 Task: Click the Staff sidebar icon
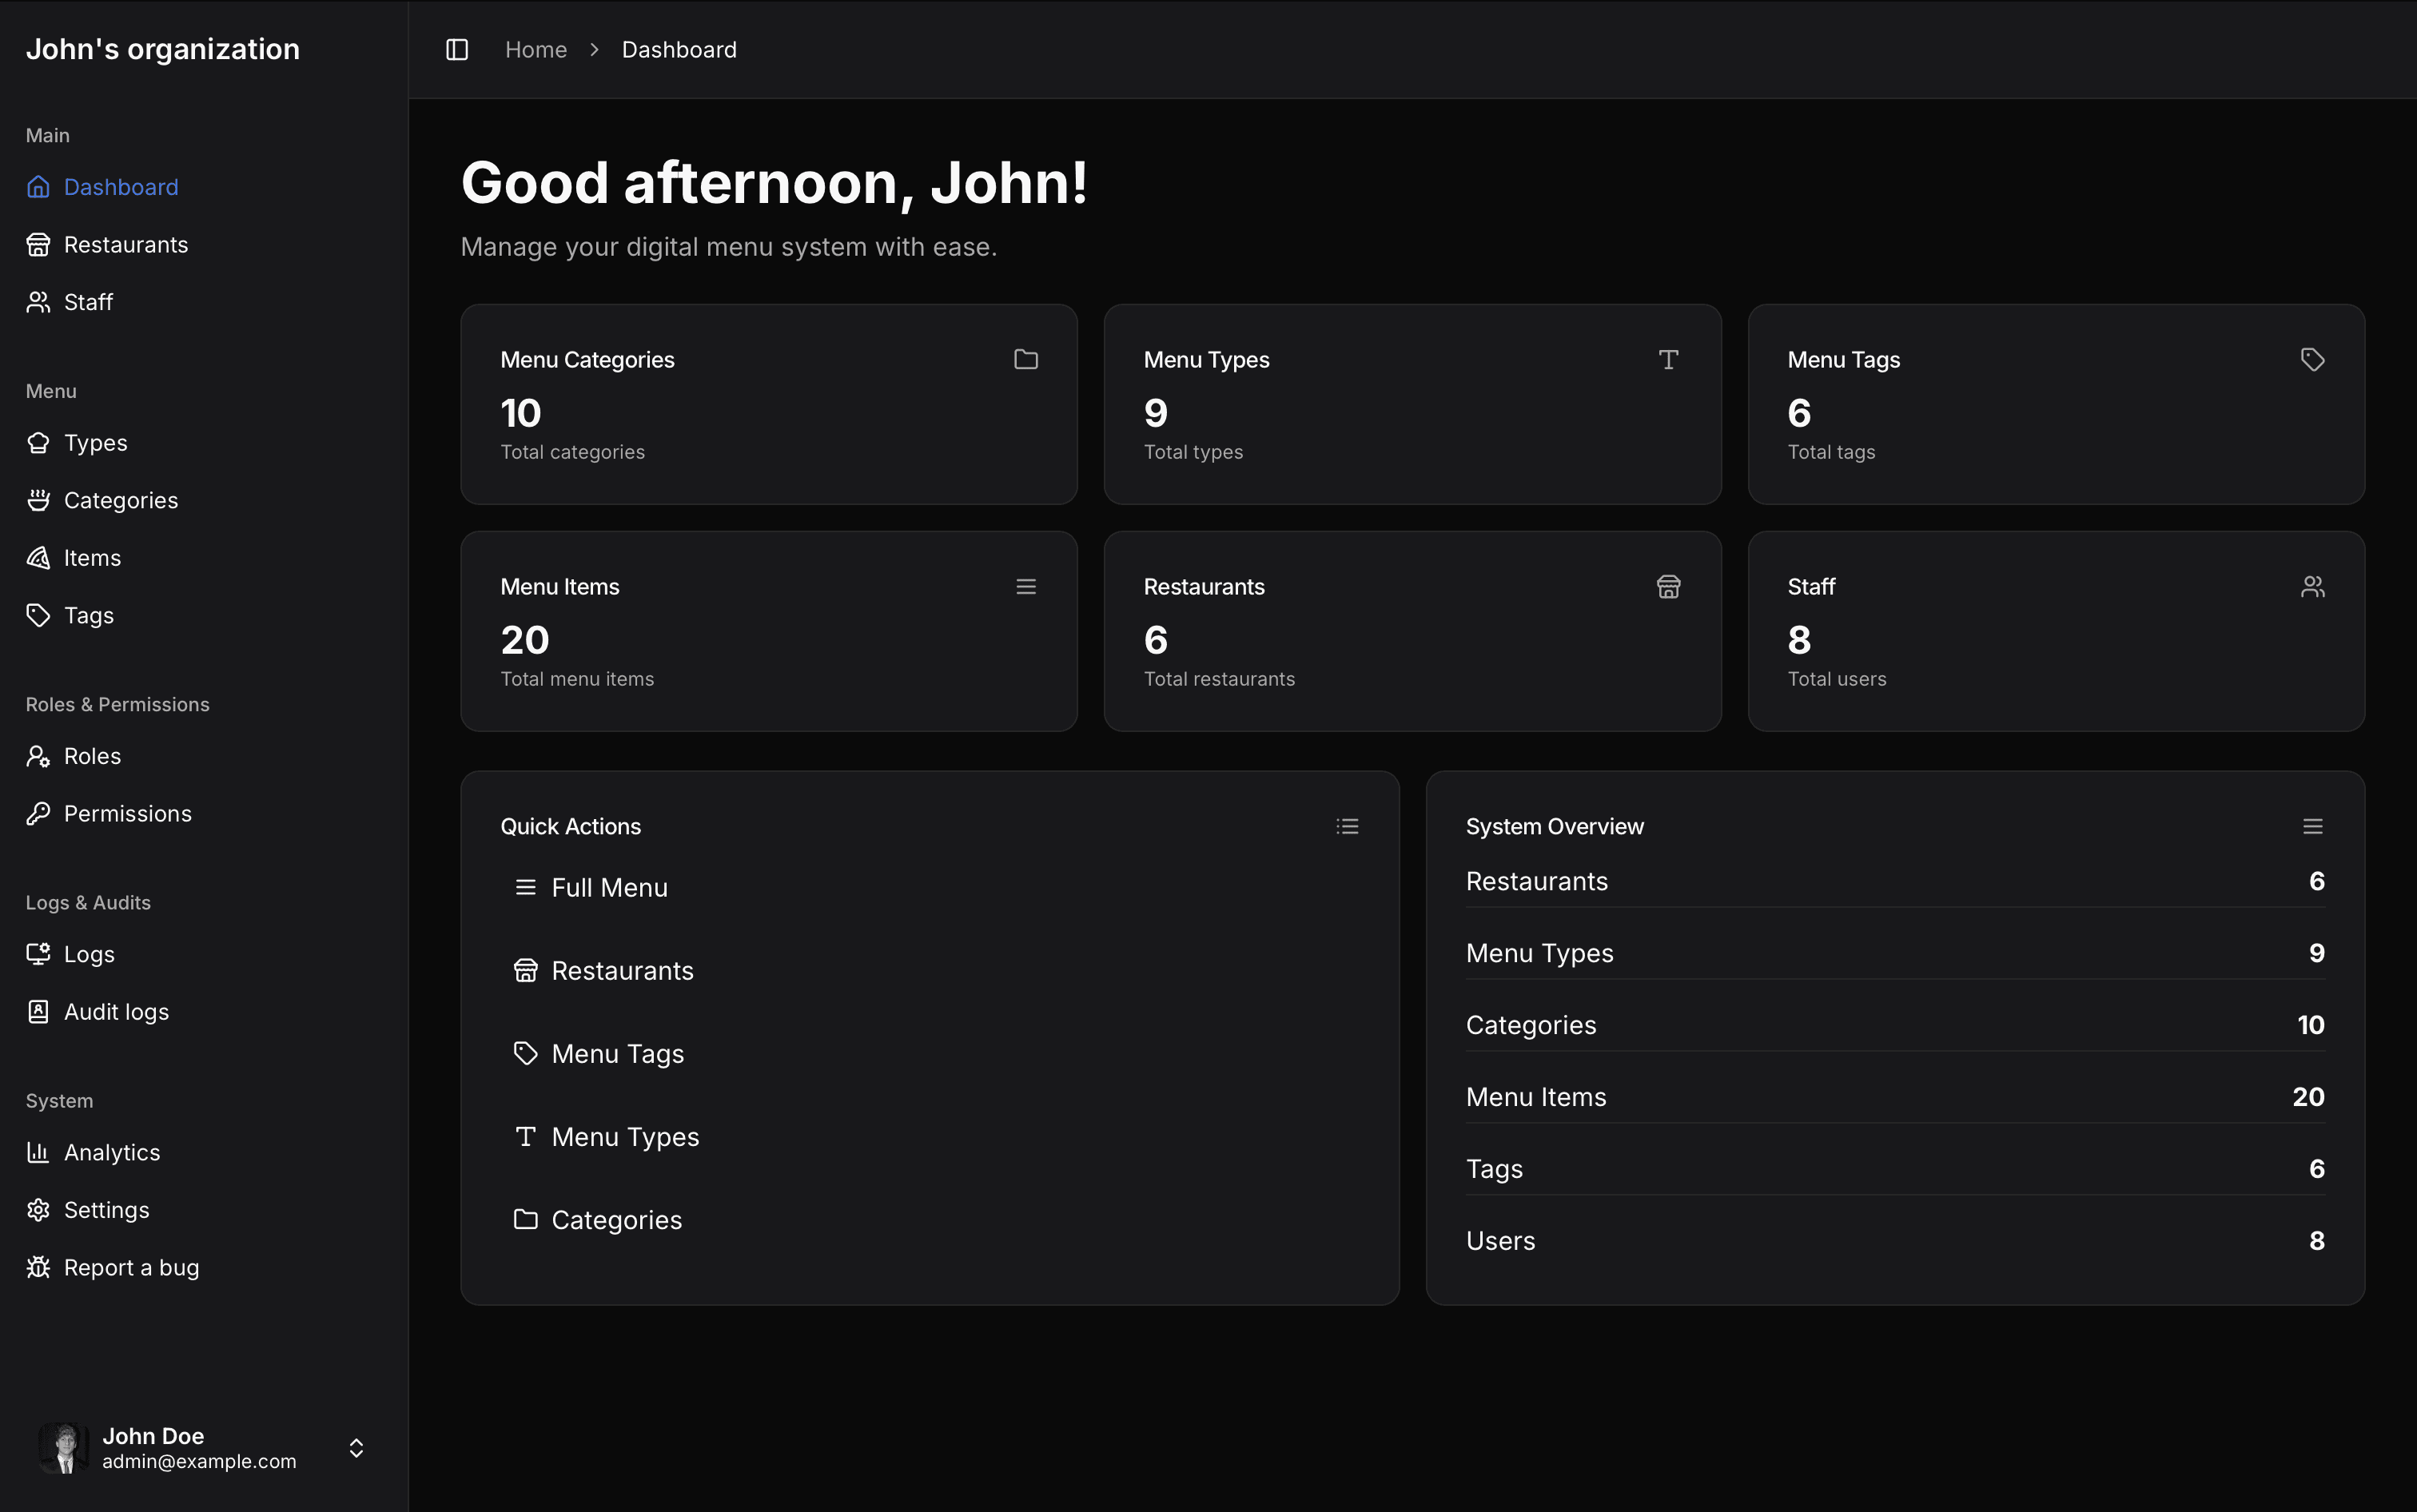38,301
